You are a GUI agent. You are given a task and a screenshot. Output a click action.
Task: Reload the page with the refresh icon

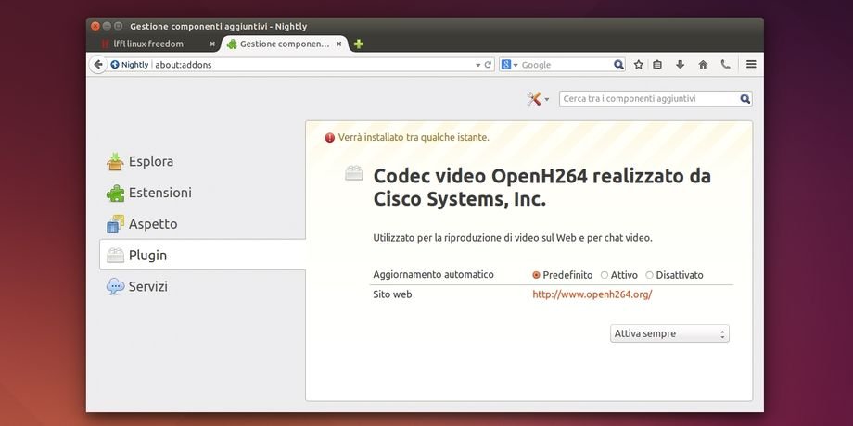(x=488, y=65)
